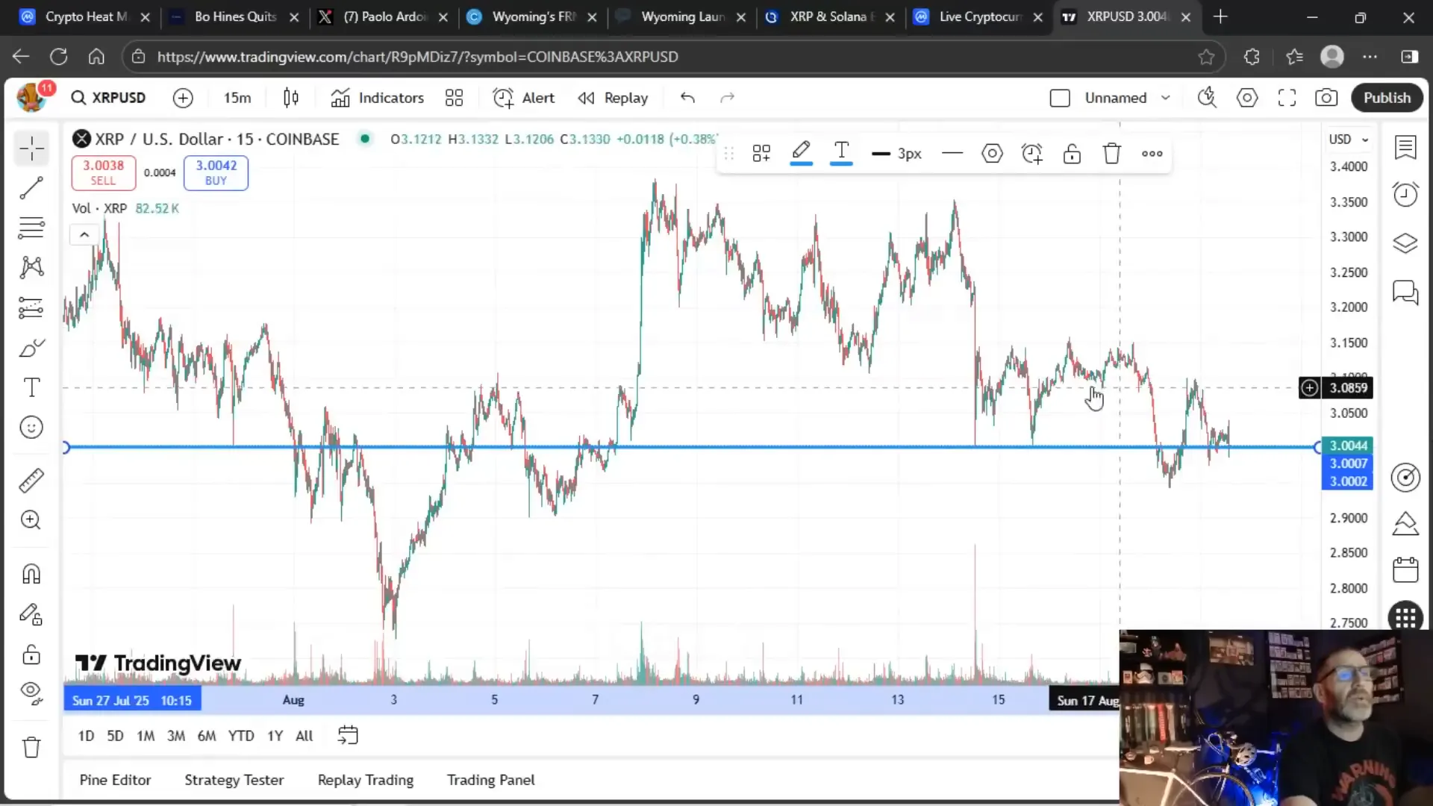Lock the selected horizontal line
1433x806 pixels.
[1072, 154]
